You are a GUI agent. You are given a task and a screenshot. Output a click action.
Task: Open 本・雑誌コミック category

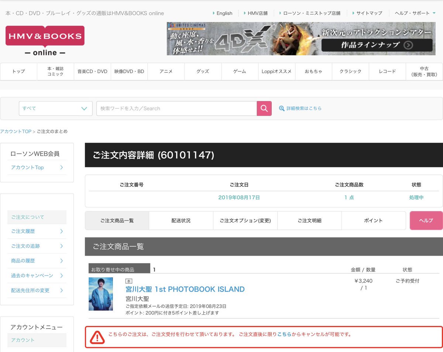55,71
